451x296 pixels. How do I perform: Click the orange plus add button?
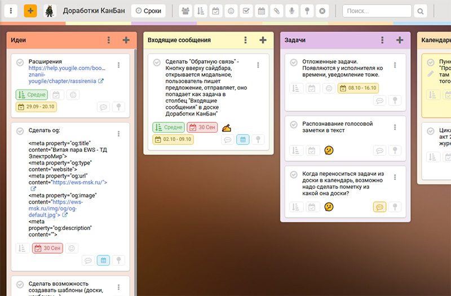click(30, 11)
